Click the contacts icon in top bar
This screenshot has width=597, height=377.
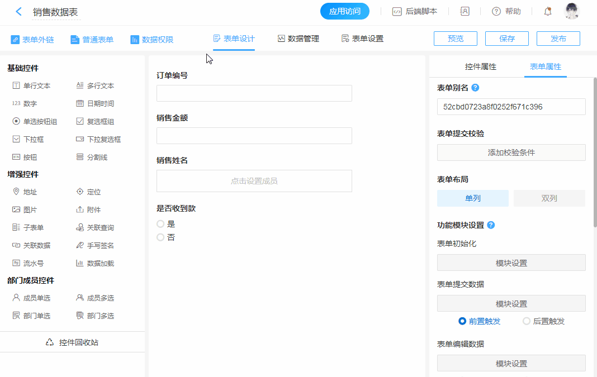coord(465,11)
